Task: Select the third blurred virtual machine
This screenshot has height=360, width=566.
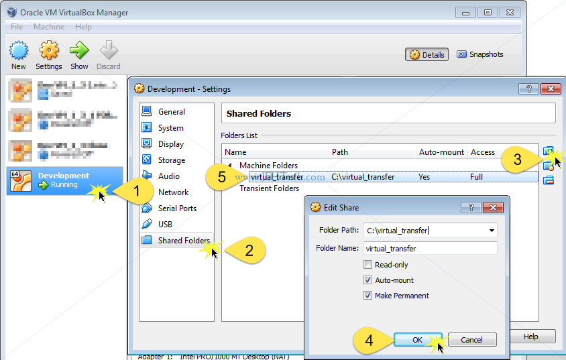Action: pos(64,150)
